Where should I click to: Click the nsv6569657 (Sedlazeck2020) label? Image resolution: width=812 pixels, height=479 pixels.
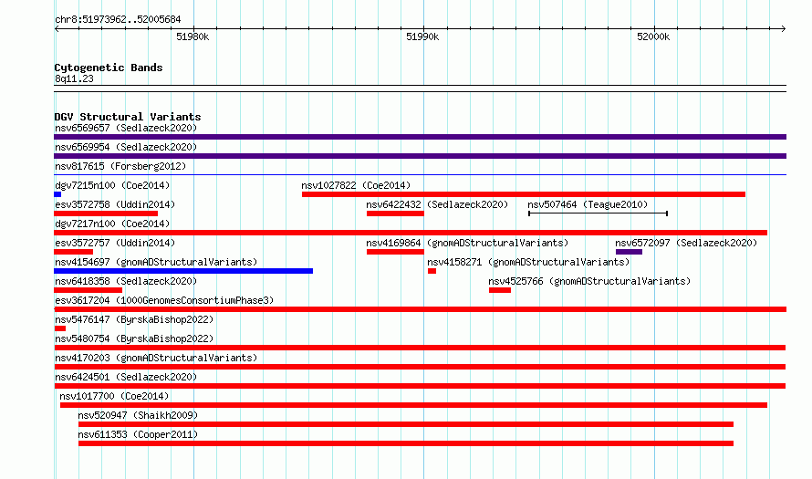coord(126,128)
